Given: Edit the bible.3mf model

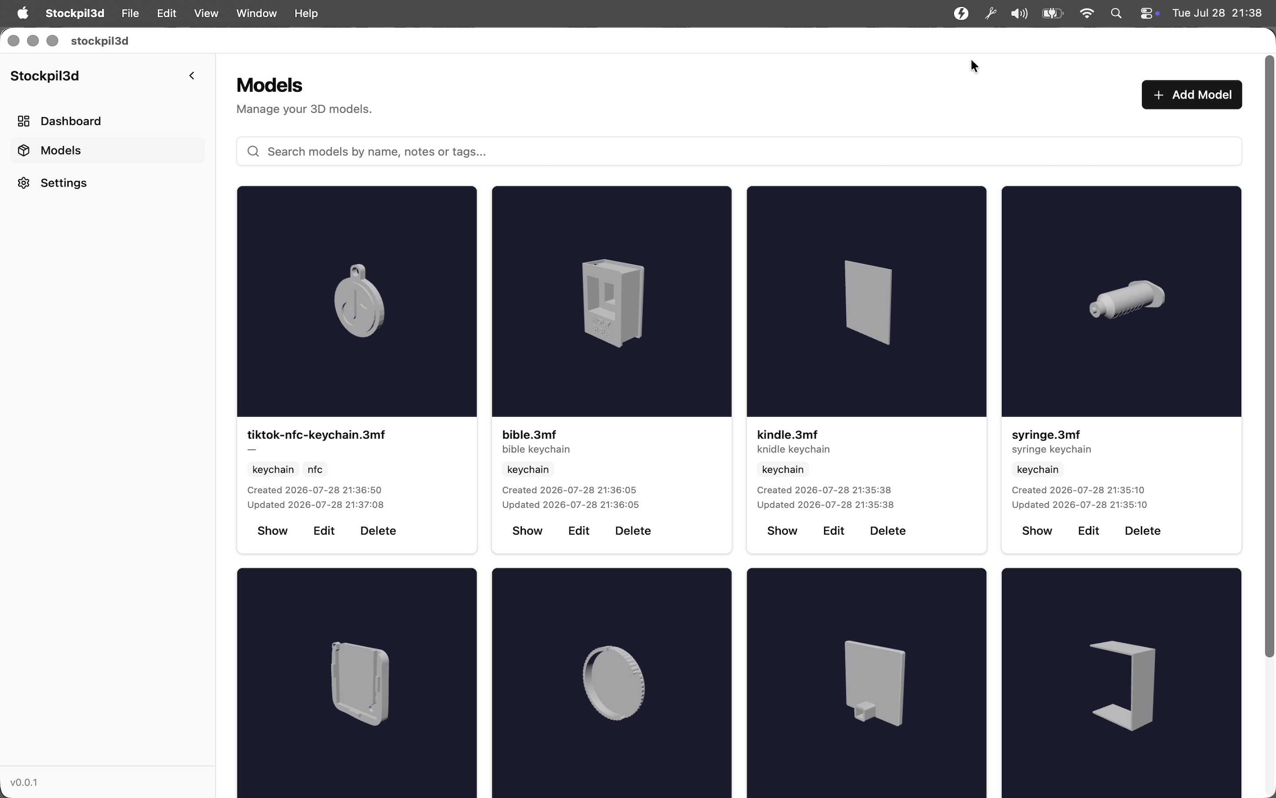Looking at the screenshot, I should [x=579, y=530].
